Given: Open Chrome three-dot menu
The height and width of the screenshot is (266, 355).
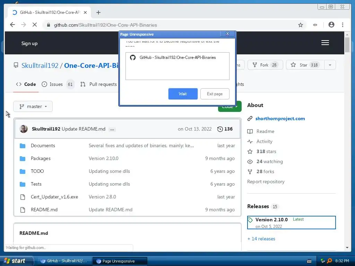Looking at the screenshot, I should click(x=343, y=25).
